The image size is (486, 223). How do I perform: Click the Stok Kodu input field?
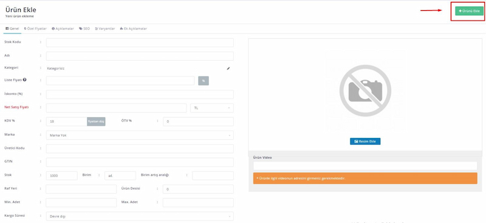click(140, 43)
